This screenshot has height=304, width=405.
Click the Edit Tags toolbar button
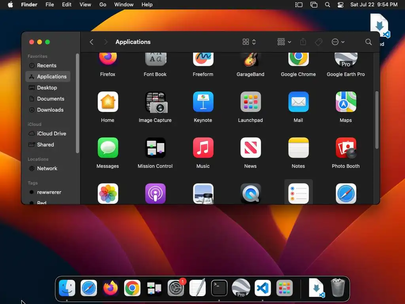tap(318, 42)
